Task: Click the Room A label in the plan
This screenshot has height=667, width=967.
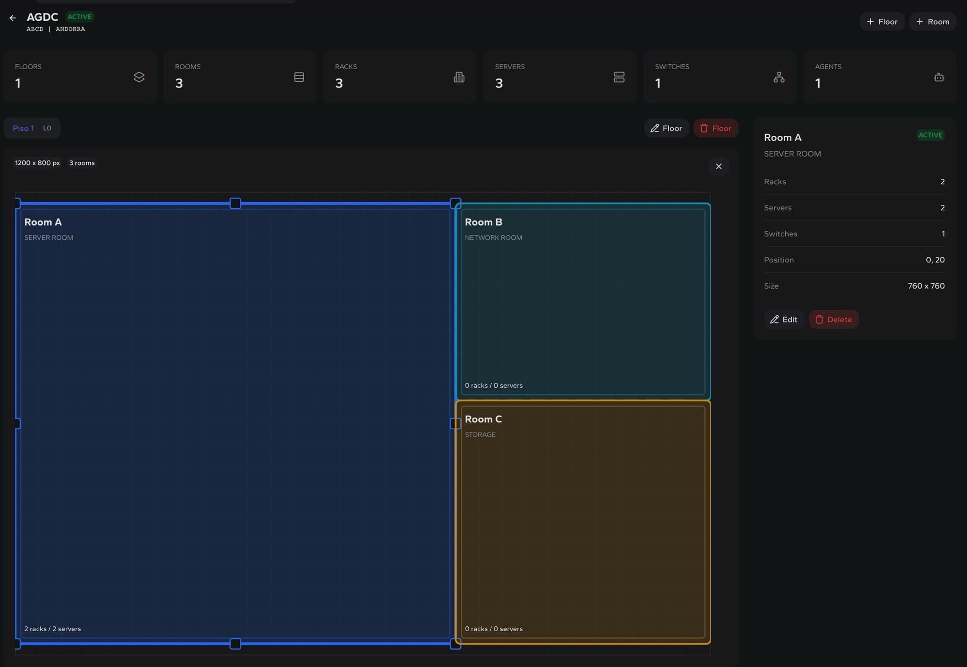Action: click(x=43, y=222)
